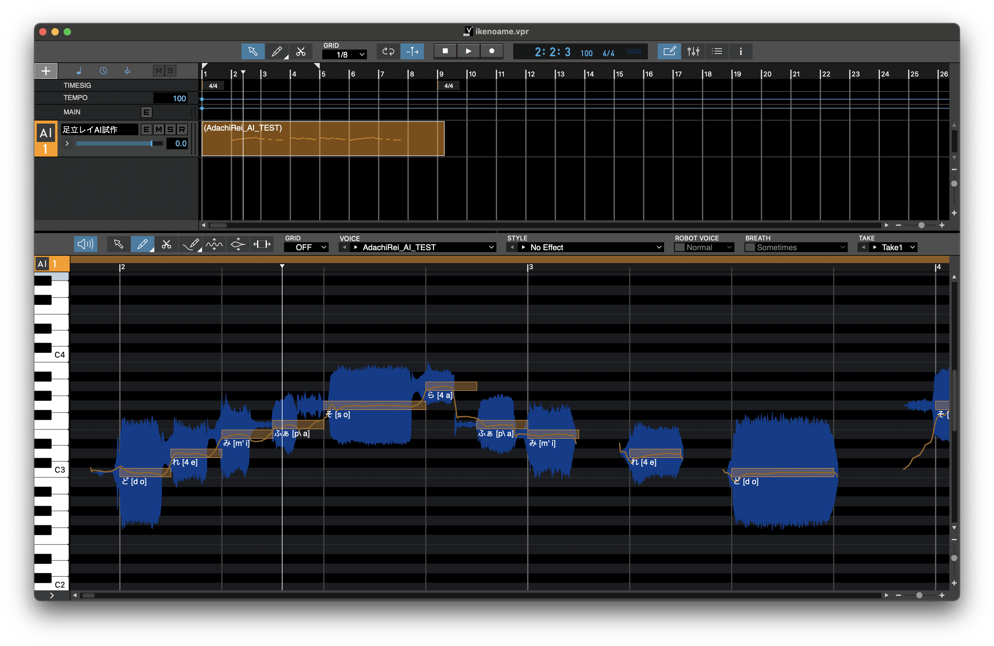Click the add track plus button
Screen dimensions: 994x646
(46, 71)
